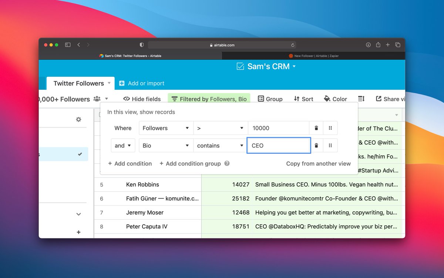444x278 pixels.
Task: Click the Share view button
Action: (x=390, y=99)
